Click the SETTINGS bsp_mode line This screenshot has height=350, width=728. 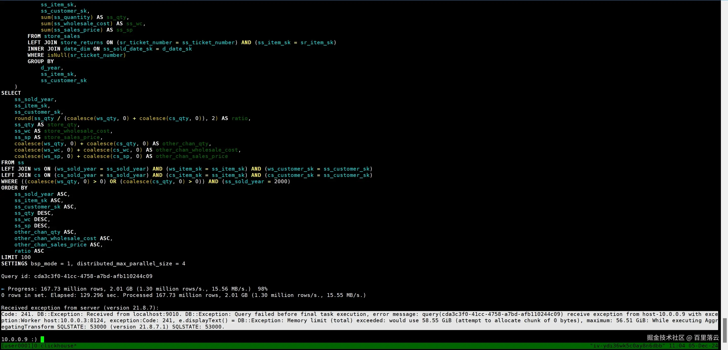93,263
